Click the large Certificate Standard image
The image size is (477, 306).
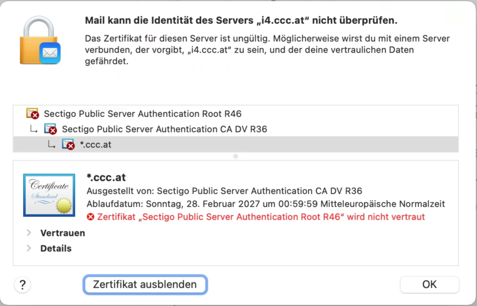pyautogui.click(x=49, y=195)
